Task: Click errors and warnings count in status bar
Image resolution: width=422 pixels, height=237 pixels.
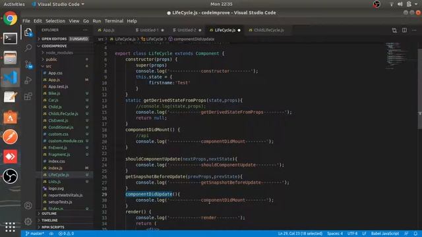Action: coord(66,234)
